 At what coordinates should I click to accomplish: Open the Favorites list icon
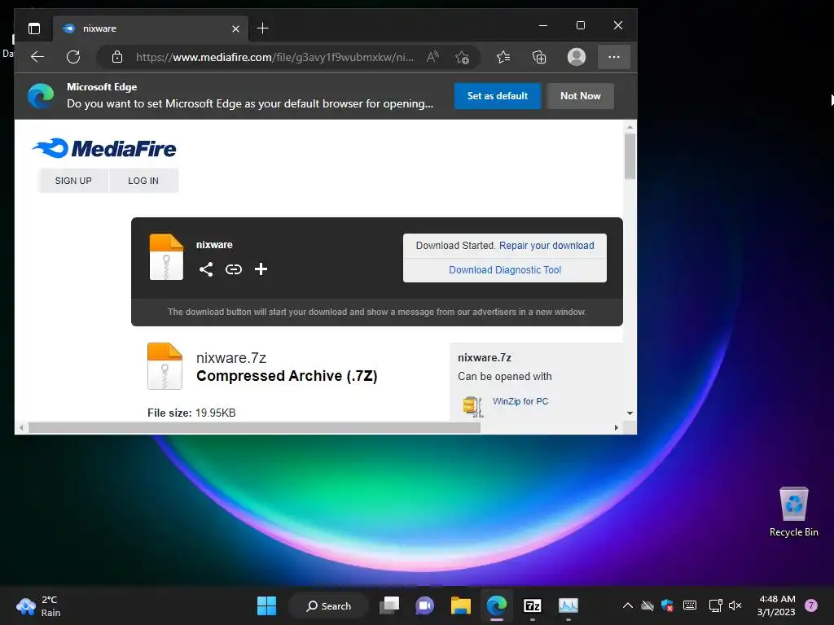pyautogui.click(x=503, y=57)
